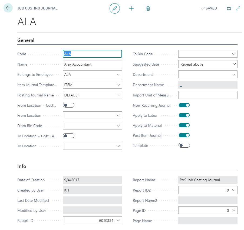Open Item Journal Template dropdown
This screenshot has width=244, height=230.
pyautogui.click(x=118, y=85)
